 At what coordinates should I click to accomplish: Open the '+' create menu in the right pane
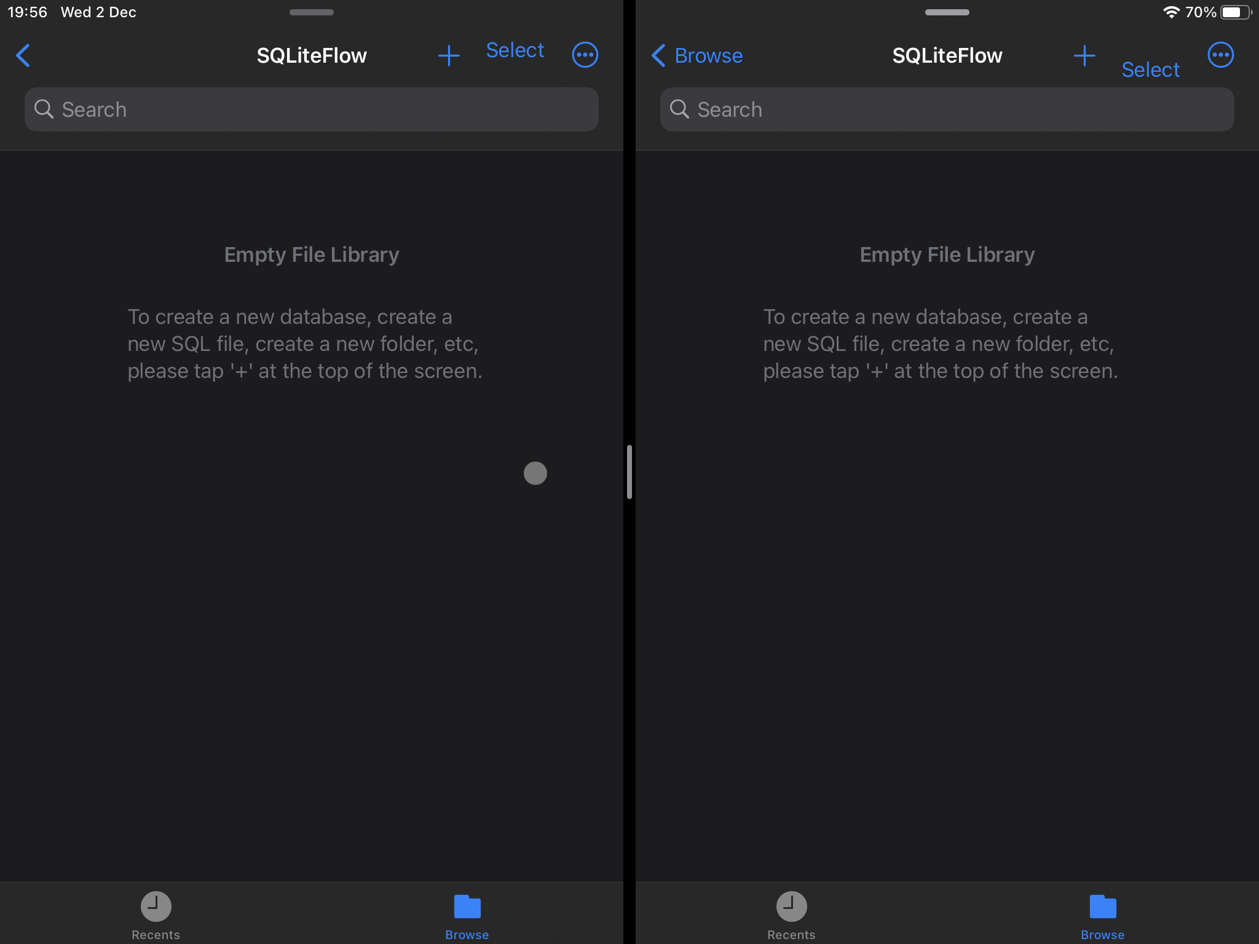(x=1084, y=55)
